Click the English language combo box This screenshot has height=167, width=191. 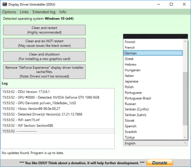coord(155,143)
